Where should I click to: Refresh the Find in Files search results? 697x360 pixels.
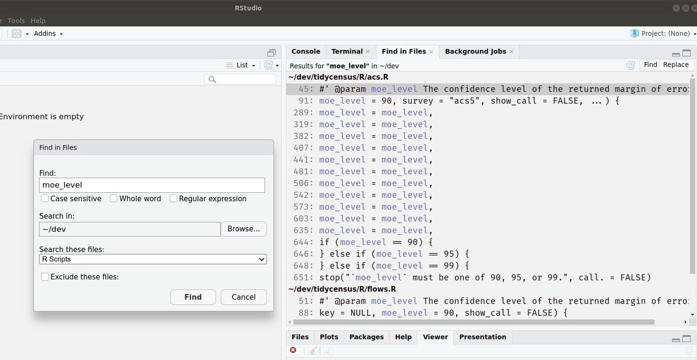click(x=631, y=65)
